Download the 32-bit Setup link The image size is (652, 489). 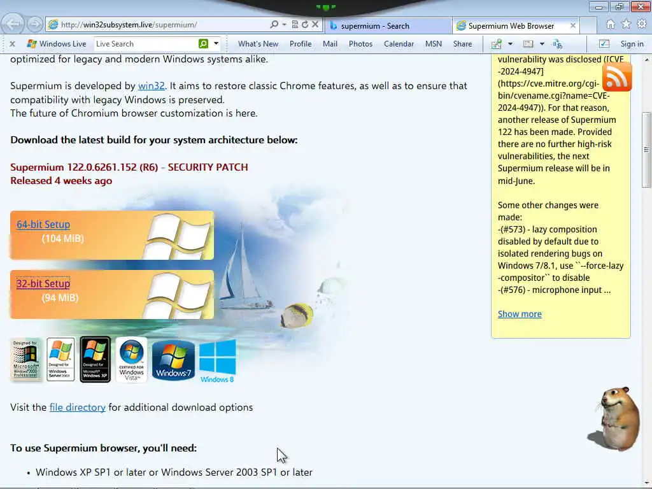[43, 283]
